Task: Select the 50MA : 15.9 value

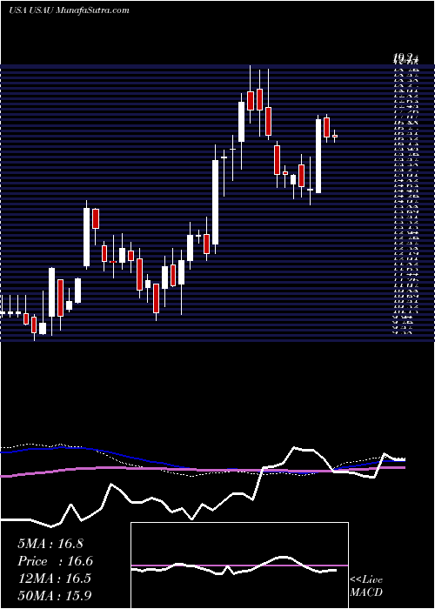Action: pyautogui.click(x=54, y=595)
